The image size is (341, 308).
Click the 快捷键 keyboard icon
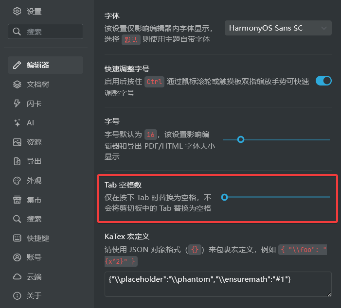pos(17,239)
